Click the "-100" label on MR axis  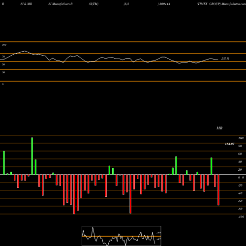point(241,217)
